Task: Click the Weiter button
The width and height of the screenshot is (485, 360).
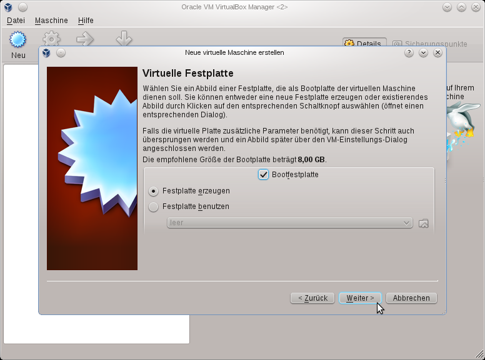Action: coord(360,298)
